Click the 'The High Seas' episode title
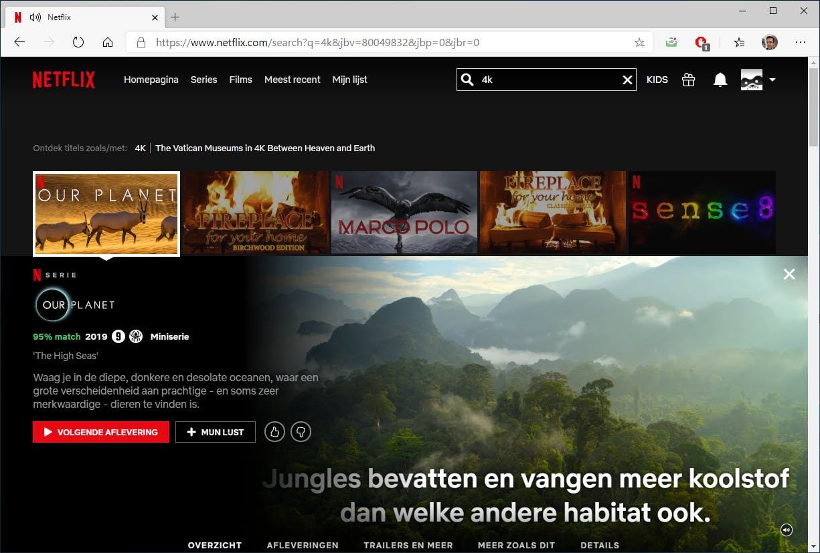 tap(66, 356)
